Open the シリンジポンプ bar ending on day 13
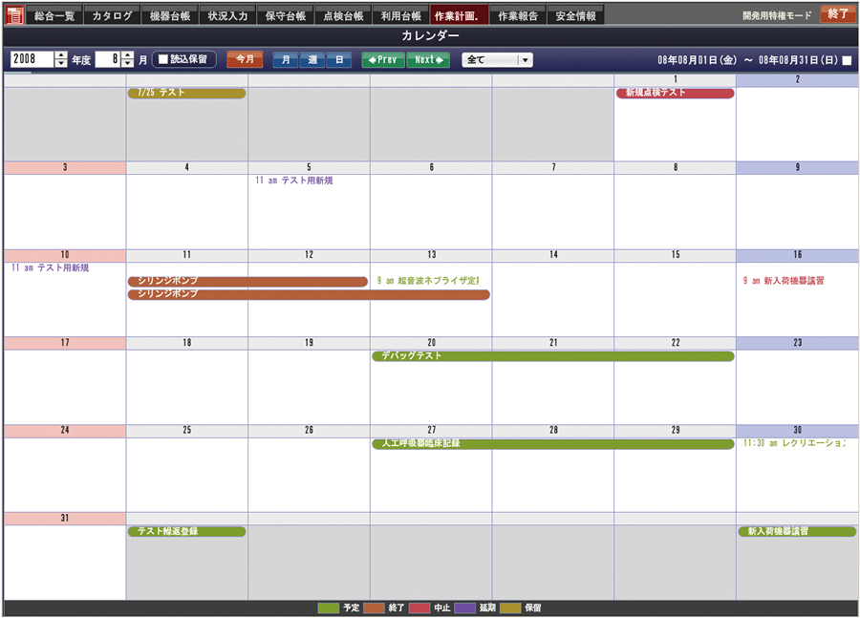Screen dimensions: 860x618 click(309, 295)
